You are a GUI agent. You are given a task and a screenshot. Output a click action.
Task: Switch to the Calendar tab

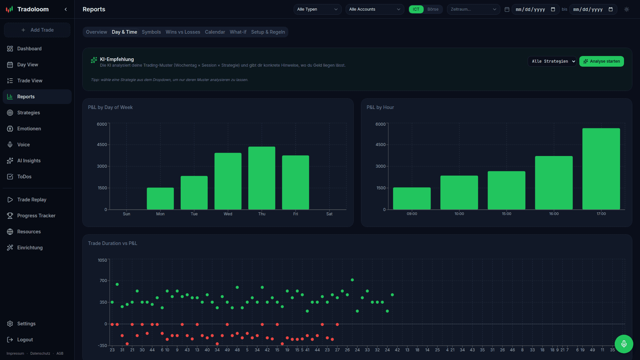pyautogui.click(x=215, y=32)
